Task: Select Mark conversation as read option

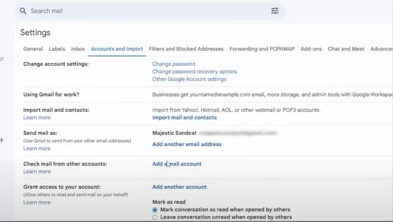Action: [155, 210]
